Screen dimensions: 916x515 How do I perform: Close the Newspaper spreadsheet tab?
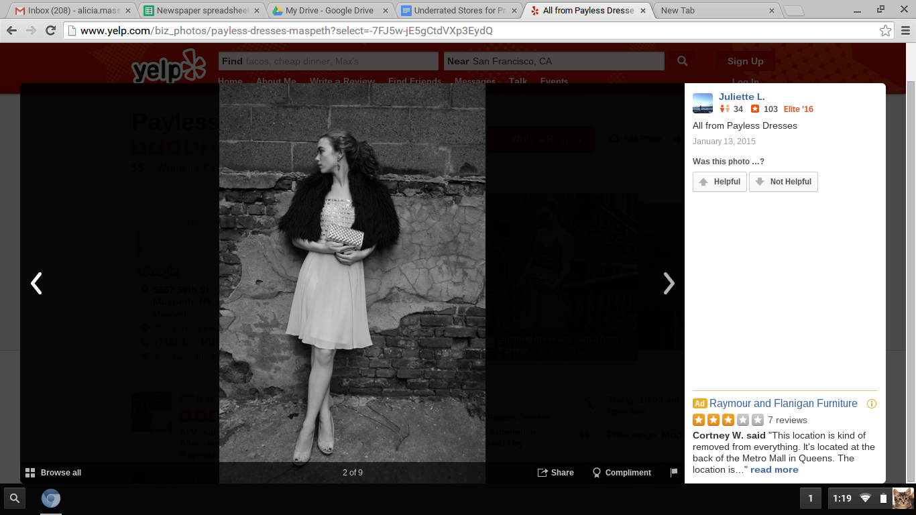click(257, 11)
